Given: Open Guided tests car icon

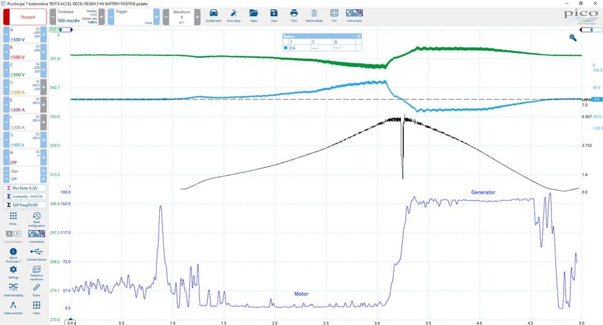Looking at the screenshot, I should tap(213, 16).
